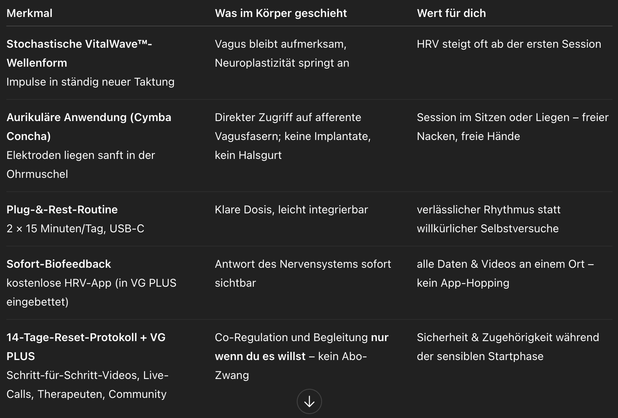
Task: Select the kostenlose HRV-App description text
Action: [92, 292]
